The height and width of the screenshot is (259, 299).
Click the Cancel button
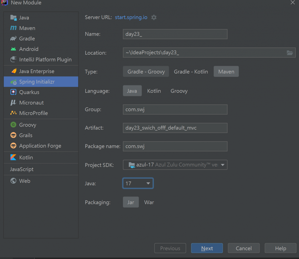[x=244, y=248]
